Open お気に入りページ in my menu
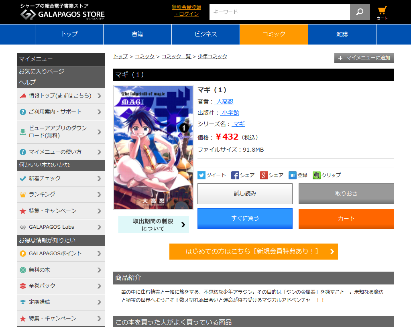The width and height of the screenshot is (411, 327). coord(41,71)
